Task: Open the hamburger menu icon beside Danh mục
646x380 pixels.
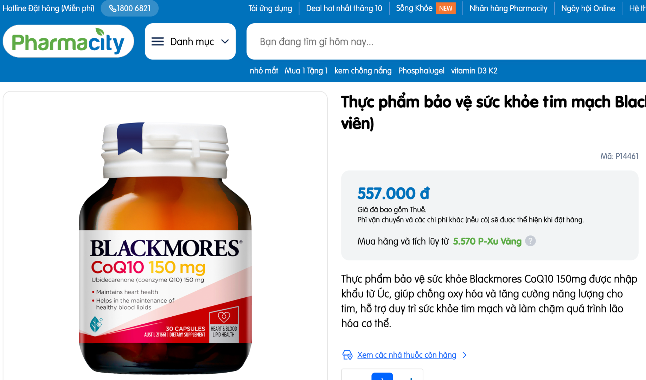Action: tap(158, 42)
